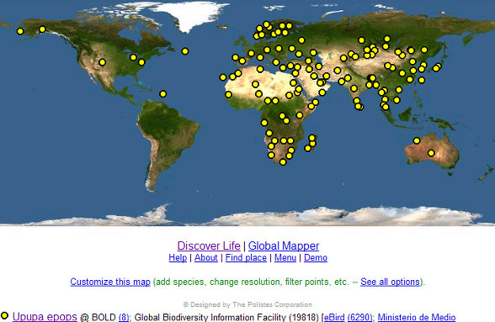Click the Demo link
This screenshot has height=322, width=495.
pyautogui.click(x=316, y=257)
